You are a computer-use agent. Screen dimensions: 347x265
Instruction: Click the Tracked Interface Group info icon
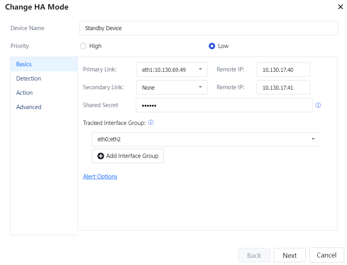pyautogui.click(x=151, y=123)
